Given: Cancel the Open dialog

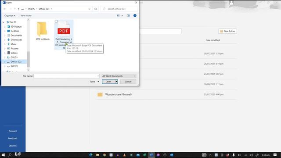Looking at the screenshot, I should click(x=128, y=82).
